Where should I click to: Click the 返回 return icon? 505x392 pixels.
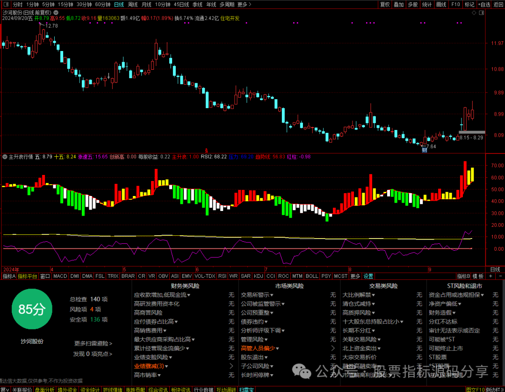497,4
